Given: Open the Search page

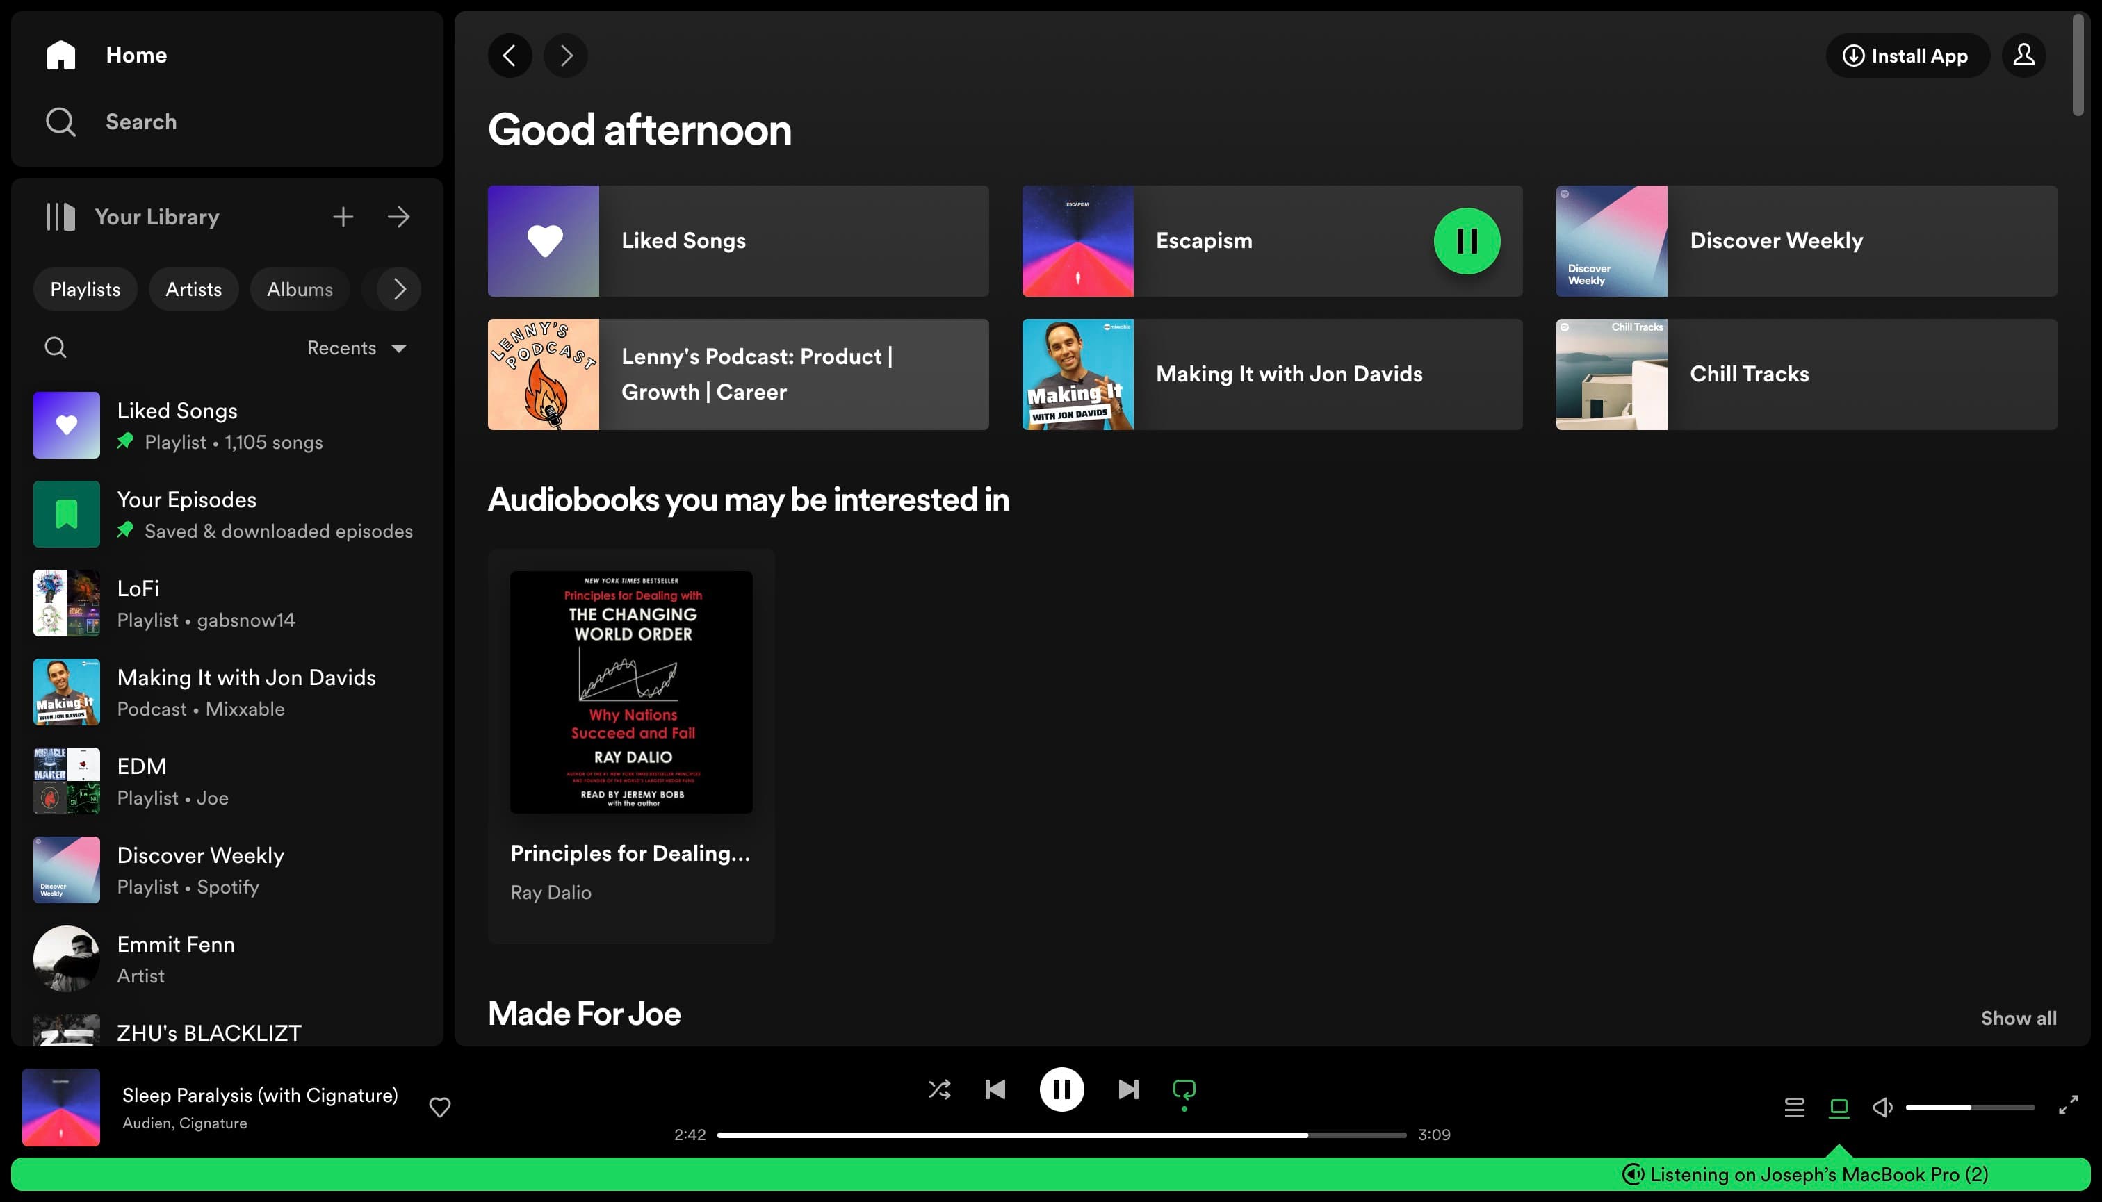Looking at the screenshot, I should pos(111,122).
